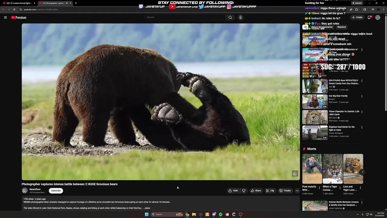Image resolution: width=387 pixels, height=218 pixels.
Task: Open Discord from the taskbar
Action: 214,214
